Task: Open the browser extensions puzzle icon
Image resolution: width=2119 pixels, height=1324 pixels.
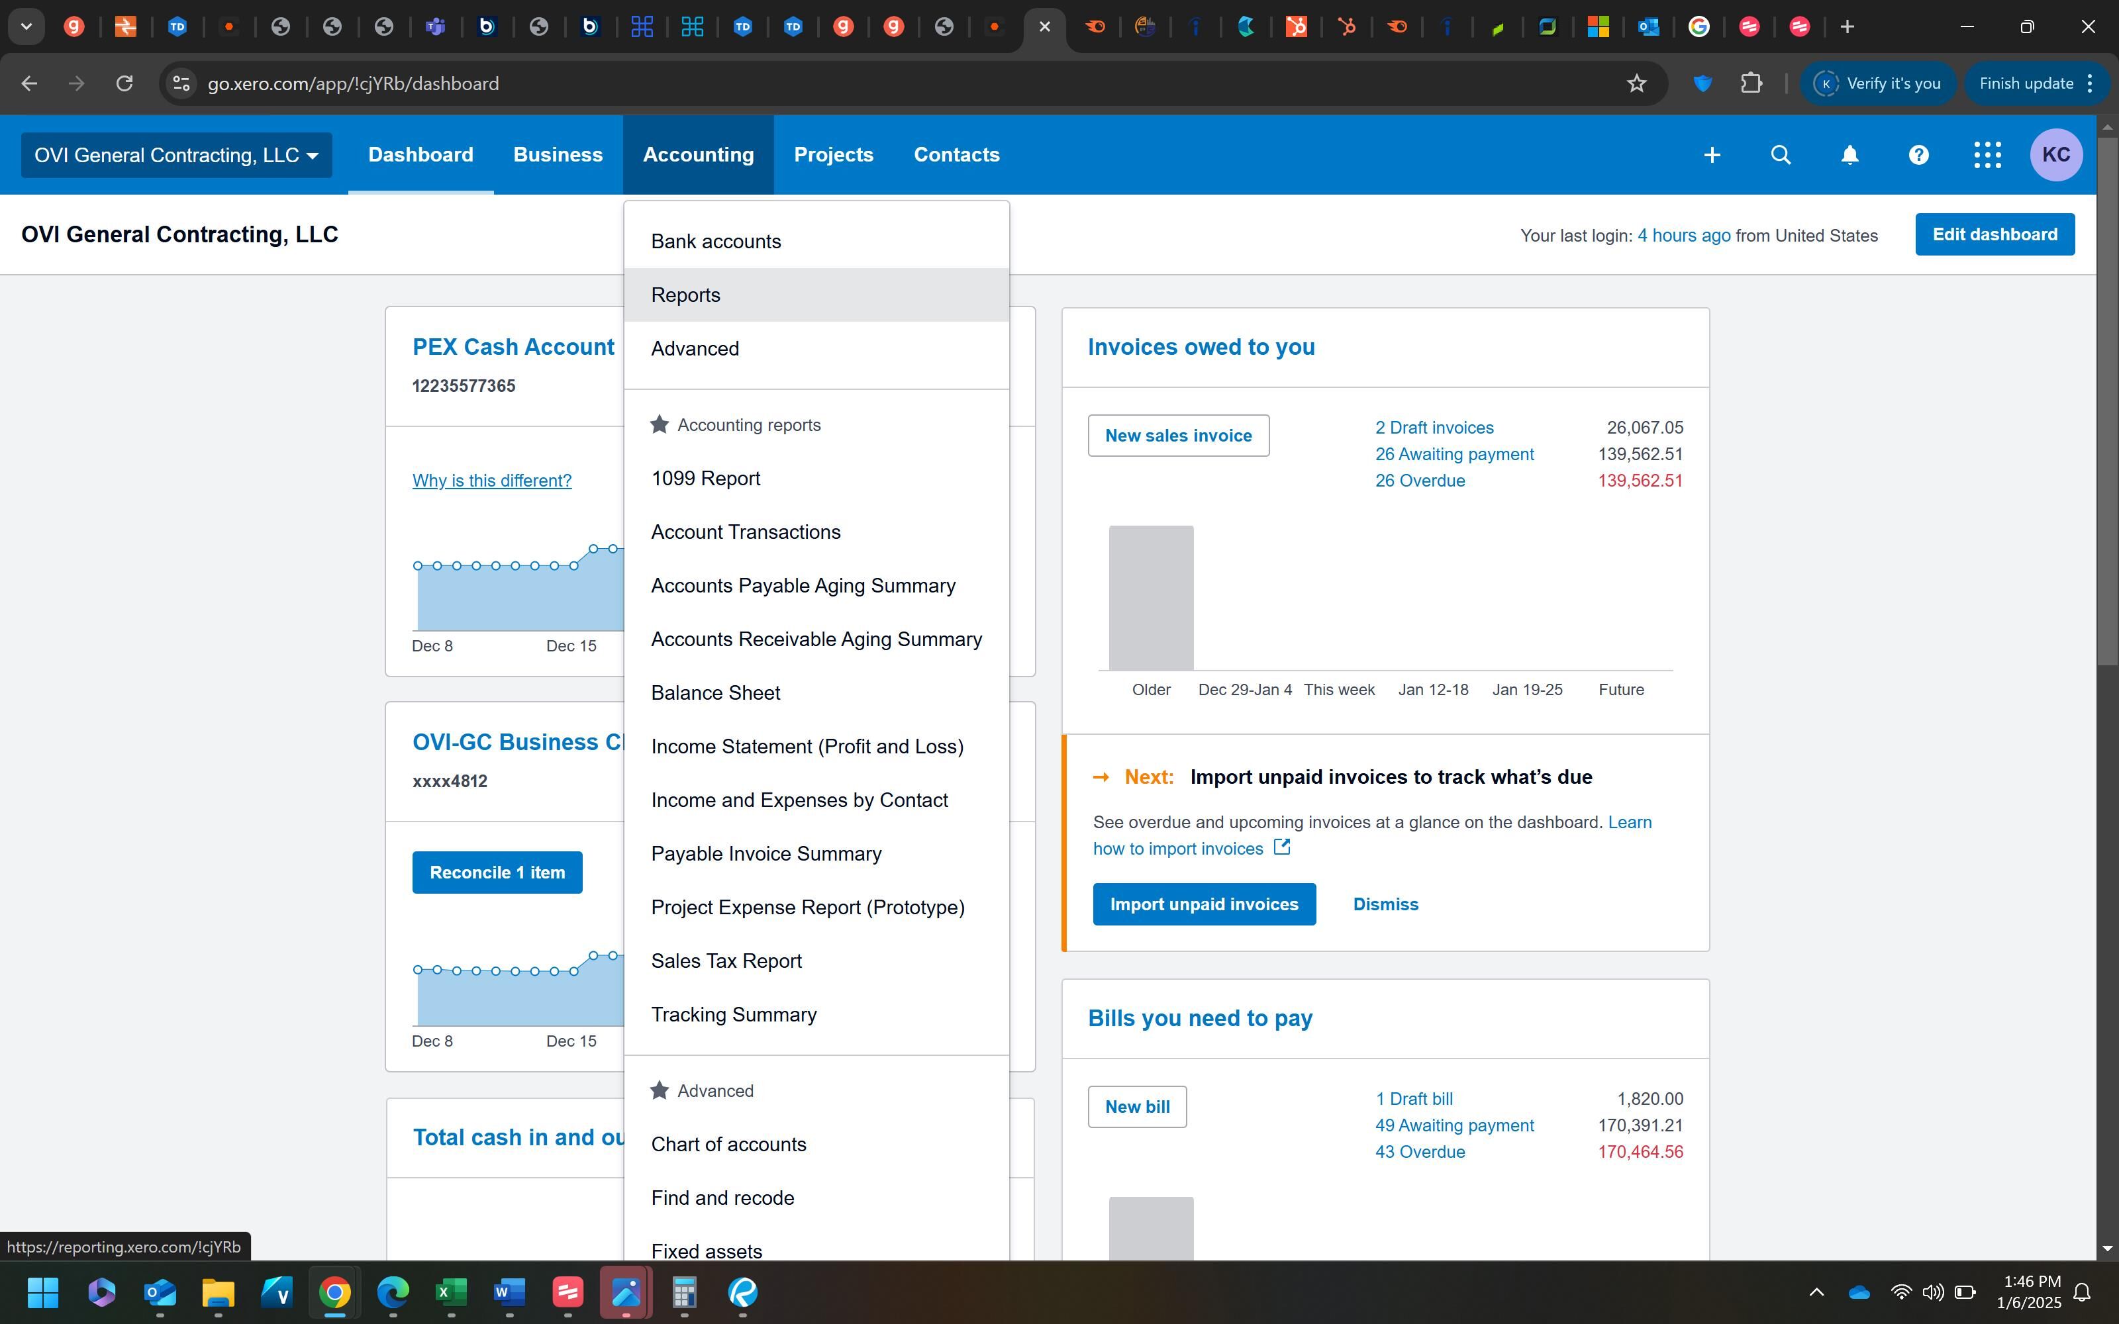Action: click(1751, 83)
